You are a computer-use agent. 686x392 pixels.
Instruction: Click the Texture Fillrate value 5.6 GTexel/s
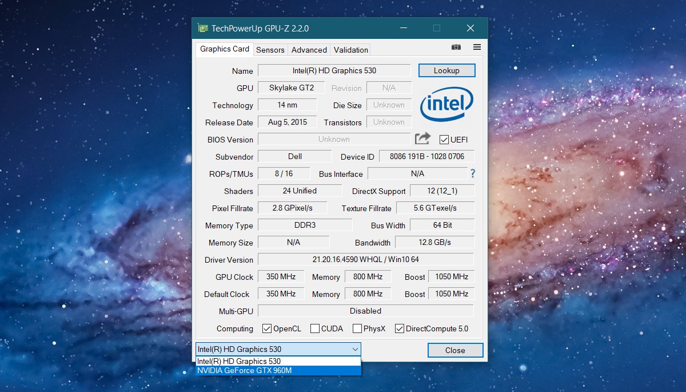tap(436, 208)
